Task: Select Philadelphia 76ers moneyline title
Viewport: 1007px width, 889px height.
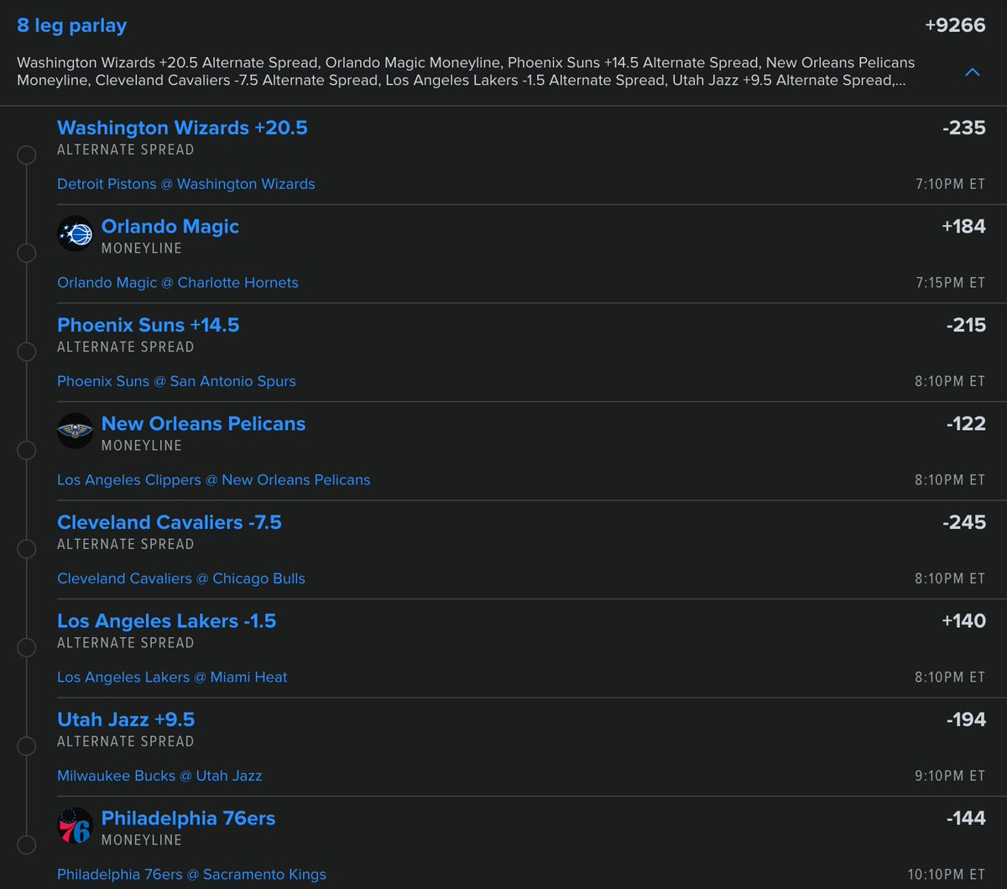Action: (189, 818)
